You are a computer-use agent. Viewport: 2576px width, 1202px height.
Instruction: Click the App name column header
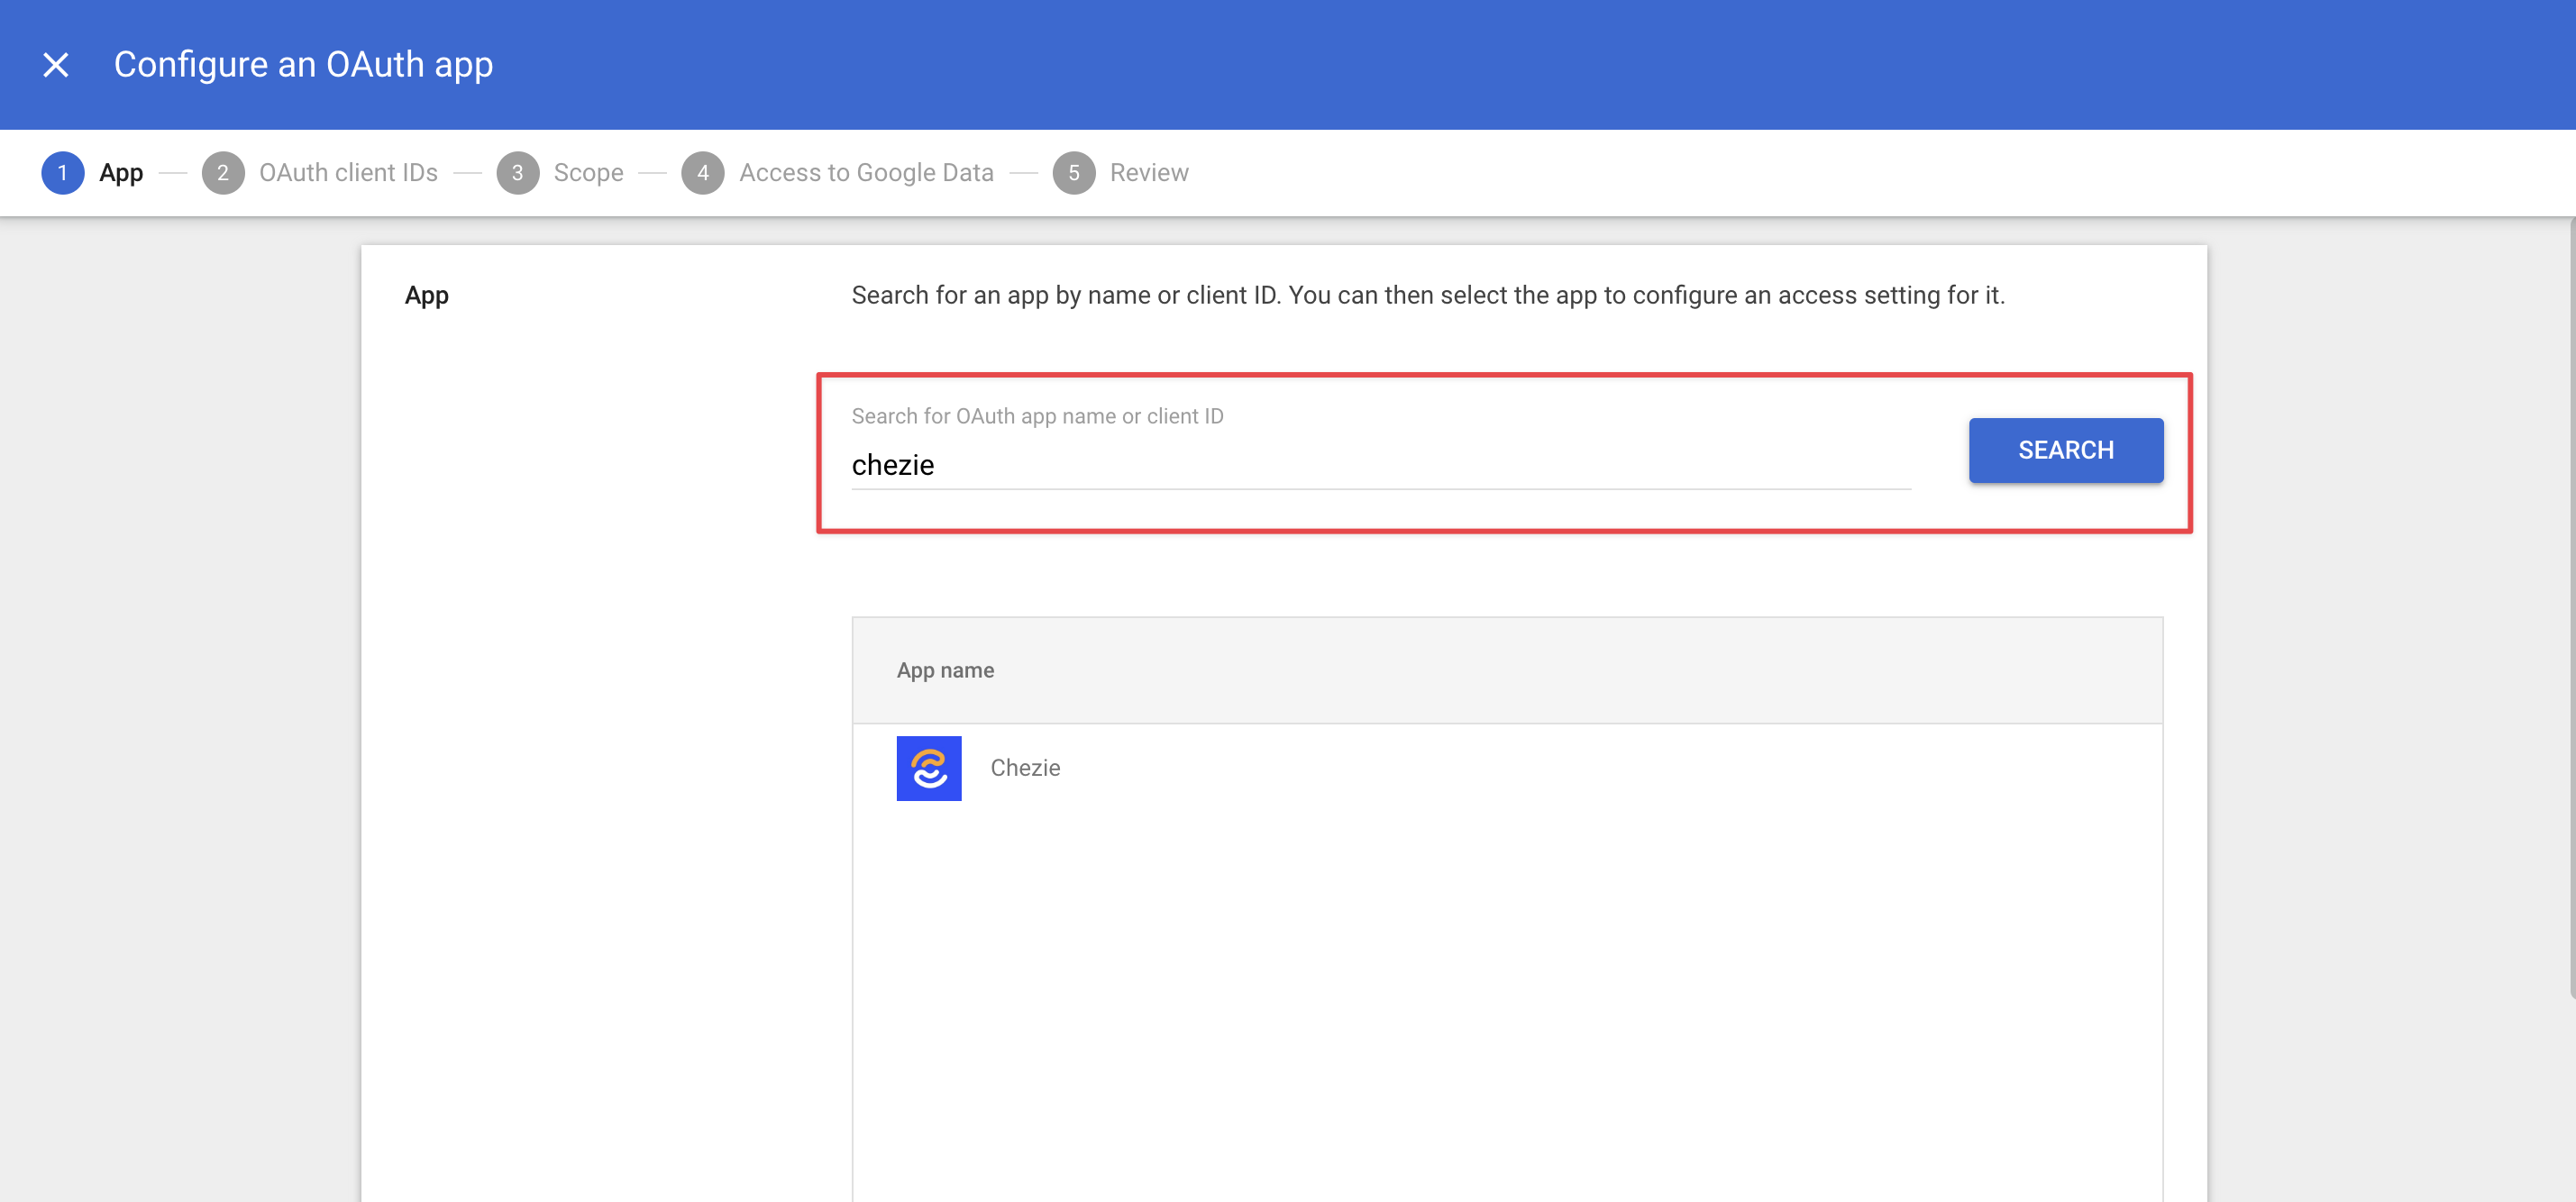(x=945, y=670)
